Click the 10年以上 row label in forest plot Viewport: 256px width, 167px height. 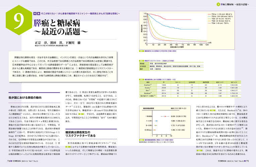pyautogui.click(x=148, y=130)
